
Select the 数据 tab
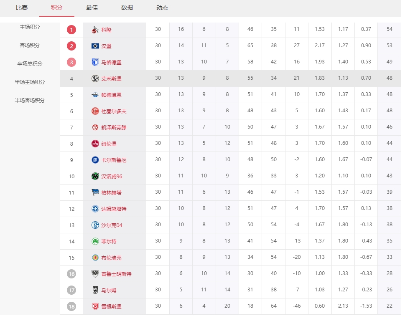pos(127,8)
